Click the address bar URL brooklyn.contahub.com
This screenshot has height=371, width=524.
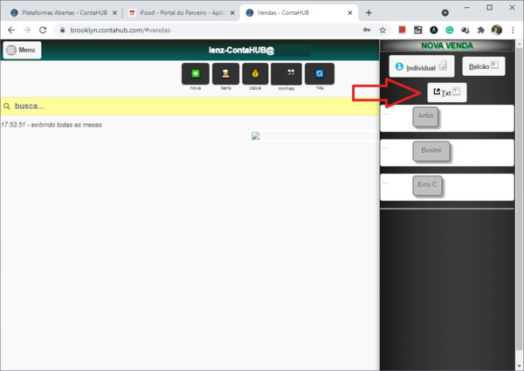click(120, 30)
